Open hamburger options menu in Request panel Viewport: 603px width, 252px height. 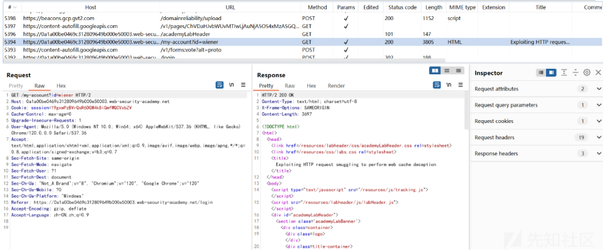(243, 85)
